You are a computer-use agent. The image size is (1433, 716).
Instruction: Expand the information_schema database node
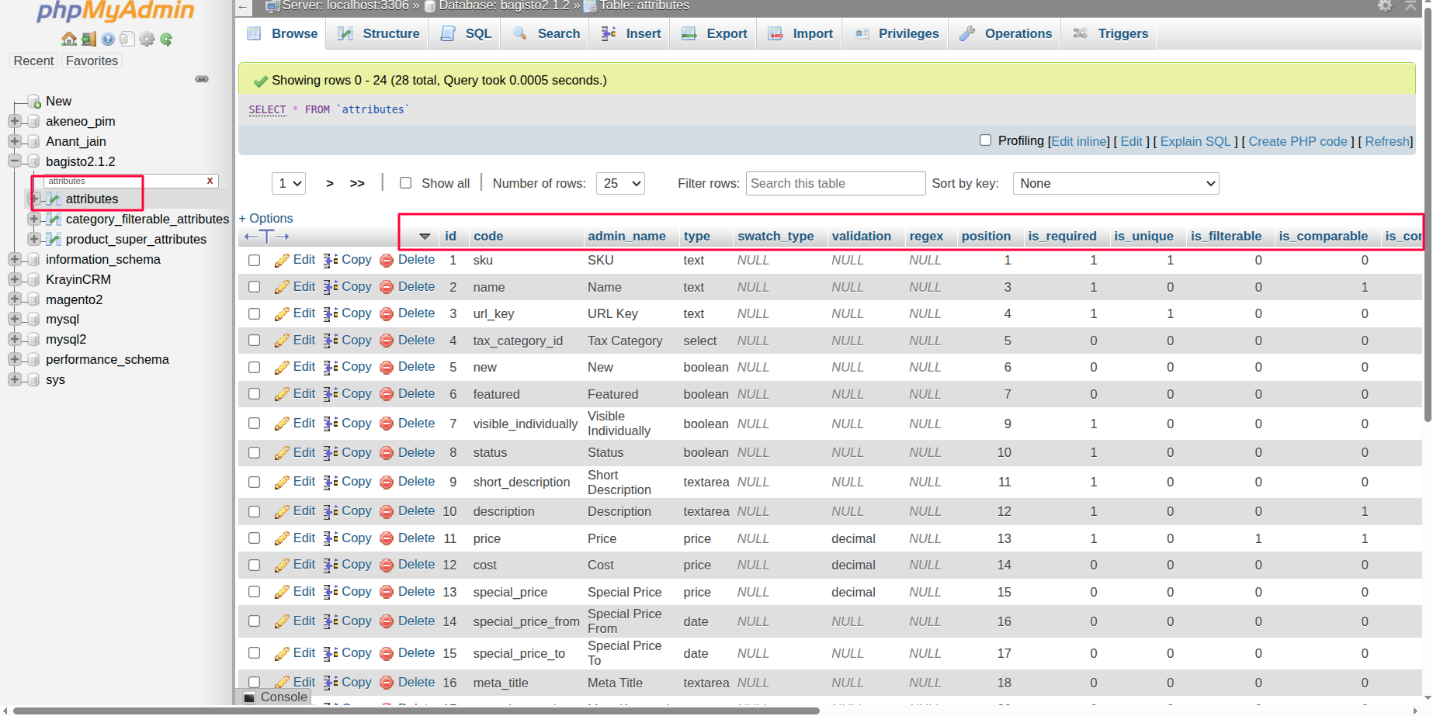14,259
